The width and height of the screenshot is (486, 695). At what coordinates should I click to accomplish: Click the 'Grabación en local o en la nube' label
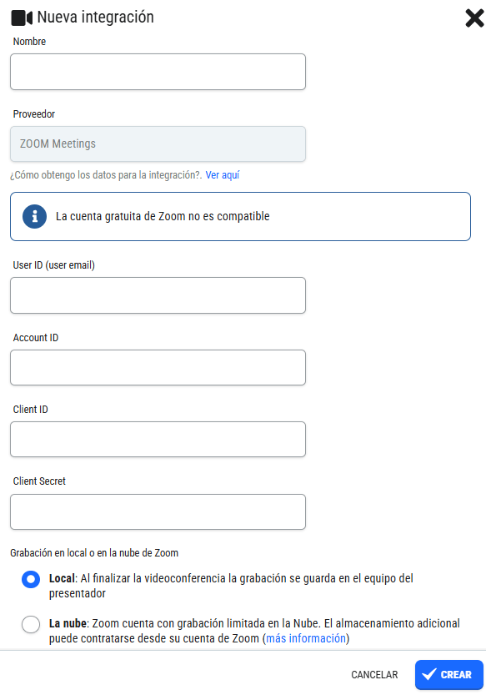tap(94, 552)
